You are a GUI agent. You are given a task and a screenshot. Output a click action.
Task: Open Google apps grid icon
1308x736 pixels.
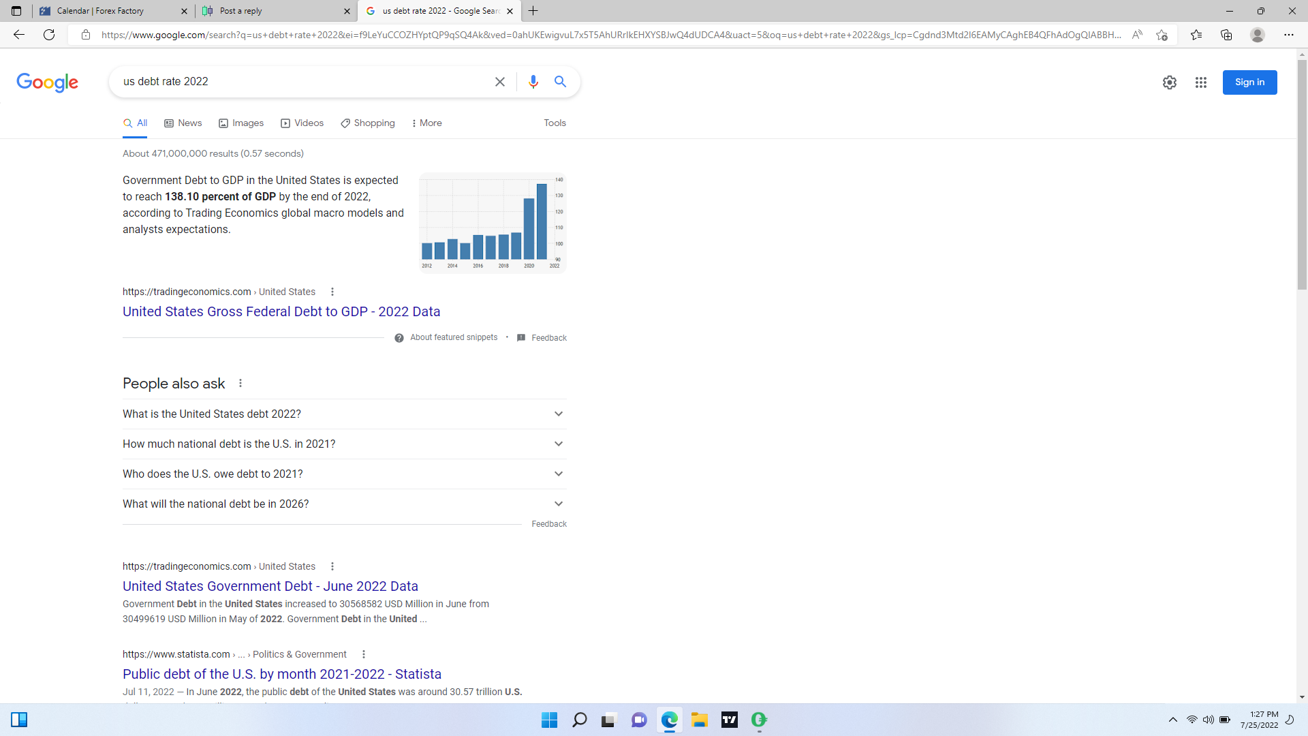click(x=1200, y=82)
